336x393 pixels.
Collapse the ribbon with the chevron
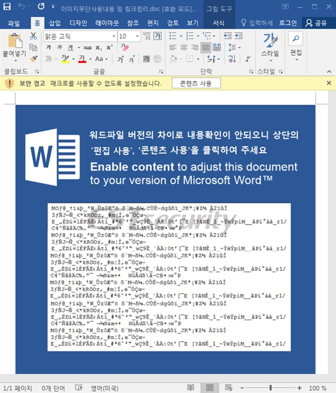pyautogui.click(x=329, y=72)
